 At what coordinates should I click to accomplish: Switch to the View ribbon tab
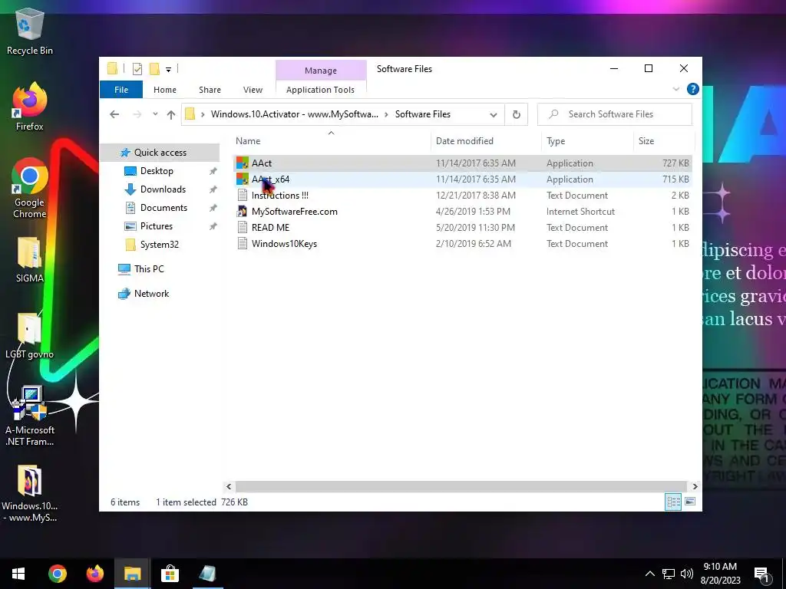[253, 90]
